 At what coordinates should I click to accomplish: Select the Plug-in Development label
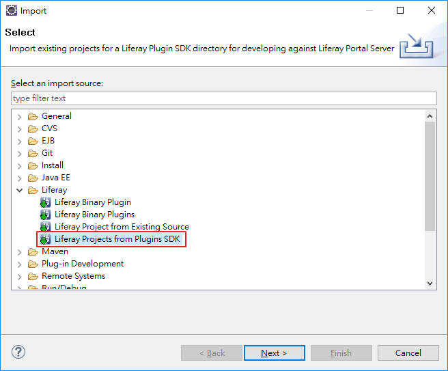pos(83,264)
